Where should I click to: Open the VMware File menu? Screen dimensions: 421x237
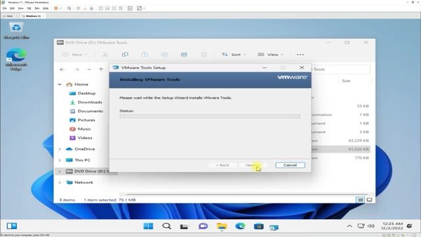[x=5, y=9]
